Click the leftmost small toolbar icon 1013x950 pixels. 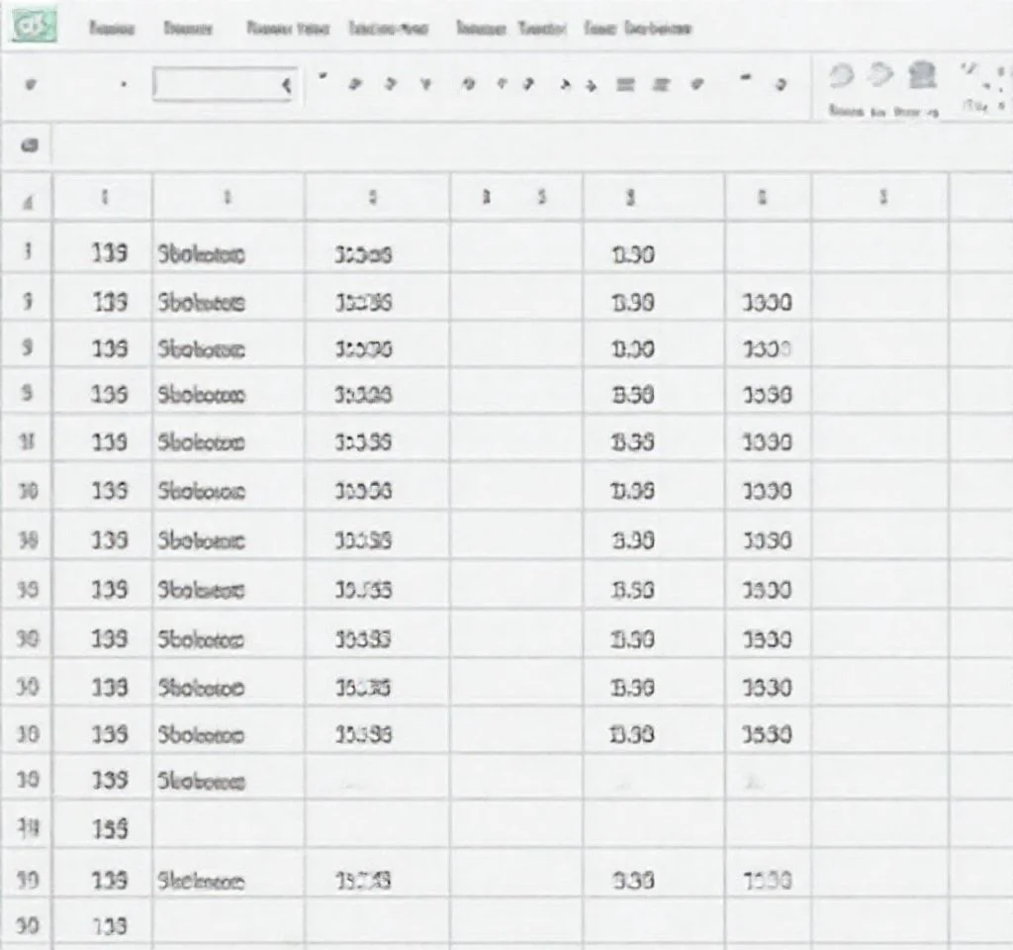click(x=30, y=85)
